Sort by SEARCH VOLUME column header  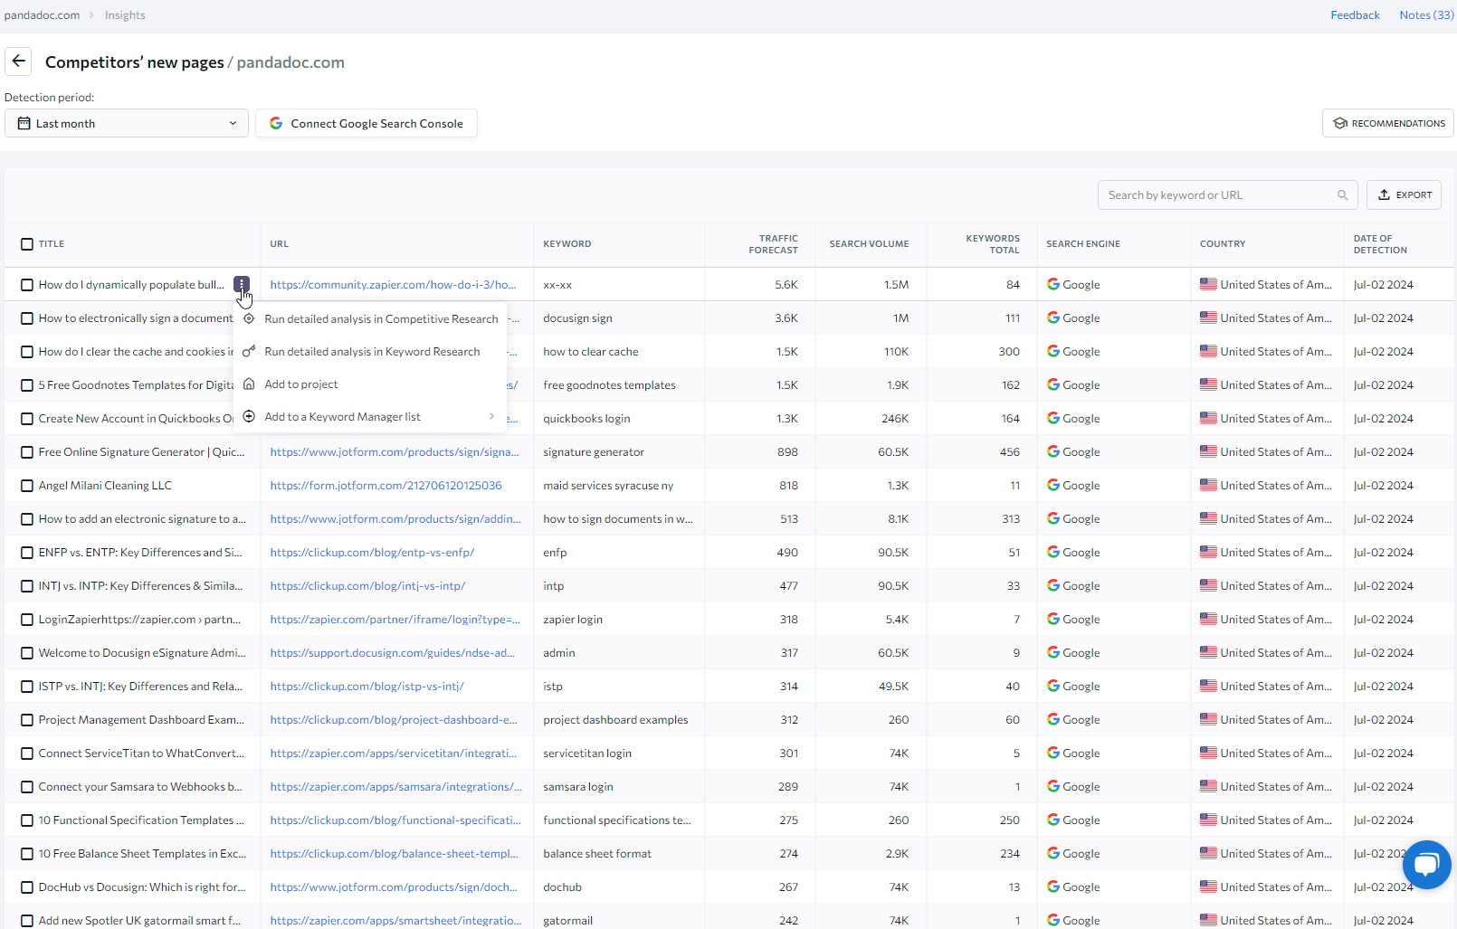click(869, 244)
